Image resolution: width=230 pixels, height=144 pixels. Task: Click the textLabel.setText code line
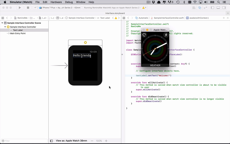point(153,76)
